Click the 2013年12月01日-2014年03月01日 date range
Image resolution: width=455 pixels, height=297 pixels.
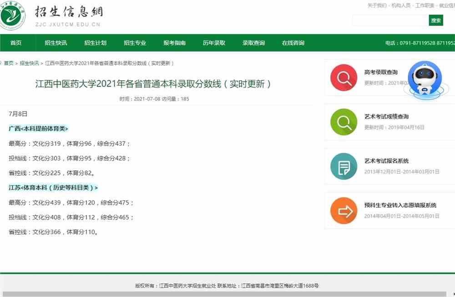click(402, 172)
